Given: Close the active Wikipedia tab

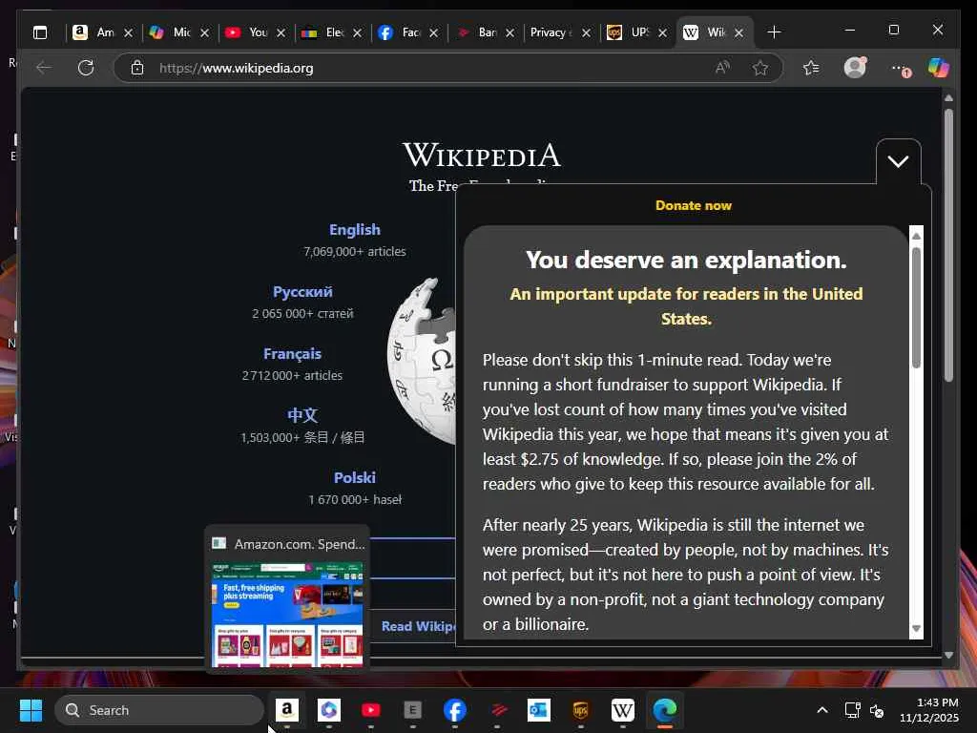Looking at the screenshot, I should coord(739,32).
